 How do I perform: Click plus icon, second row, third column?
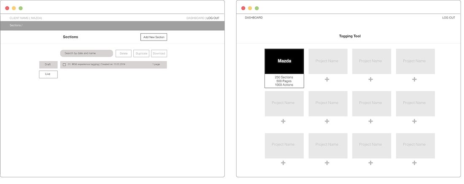point(370,121)
